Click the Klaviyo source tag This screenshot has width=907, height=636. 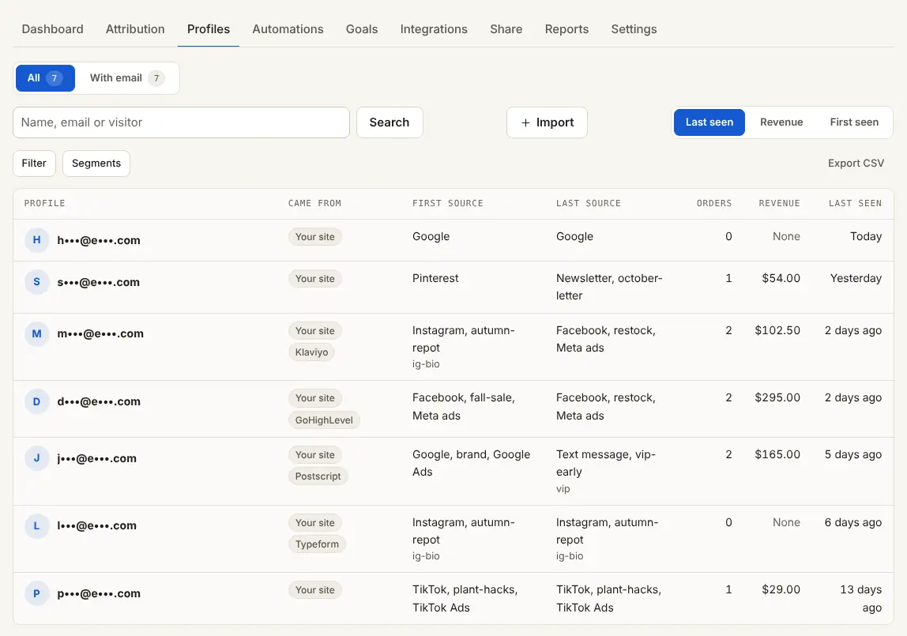pos(311,352)
